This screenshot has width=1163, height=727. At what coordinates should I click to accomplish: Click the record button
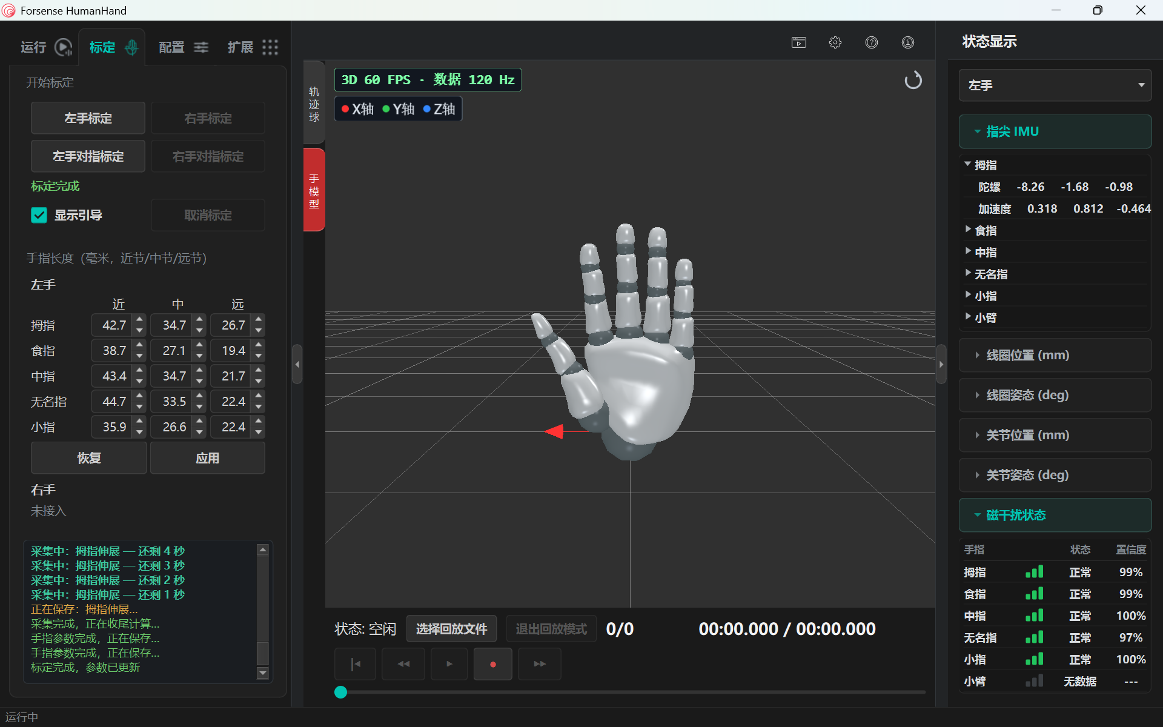(493, 664)
